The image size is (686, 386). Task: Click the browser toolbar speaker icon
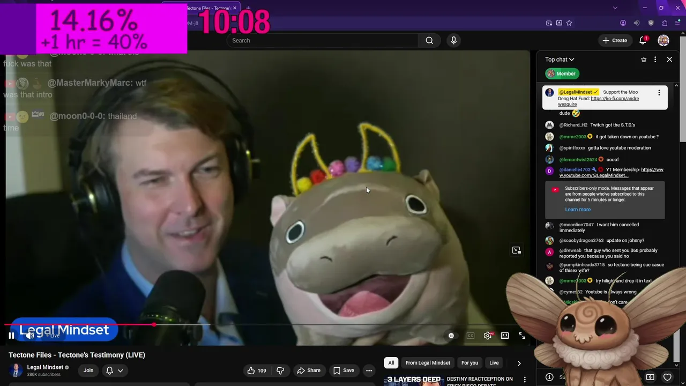[x=637, y=23]
